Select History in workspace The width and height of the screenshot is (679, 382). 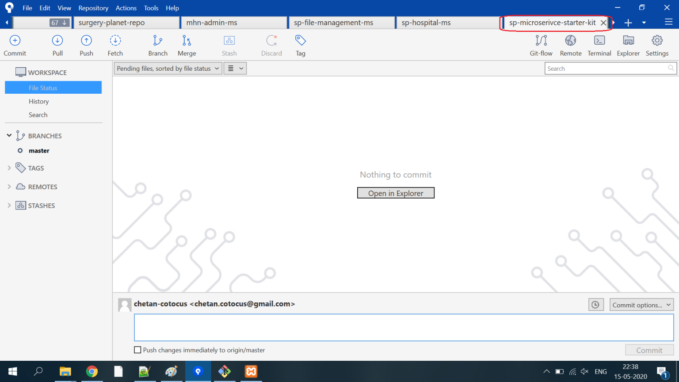point(39,101)
